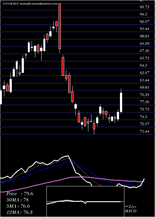This screenshot has width=155, height=217.
Task: Click the 94.3 price axis label
Action: coord(143,14)
